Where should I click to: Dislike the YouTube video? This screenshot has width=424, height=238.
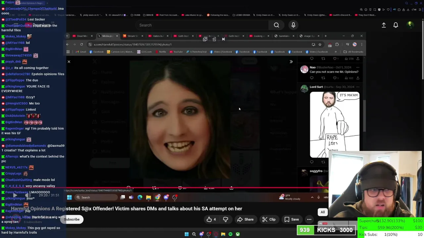coord(225,219)
